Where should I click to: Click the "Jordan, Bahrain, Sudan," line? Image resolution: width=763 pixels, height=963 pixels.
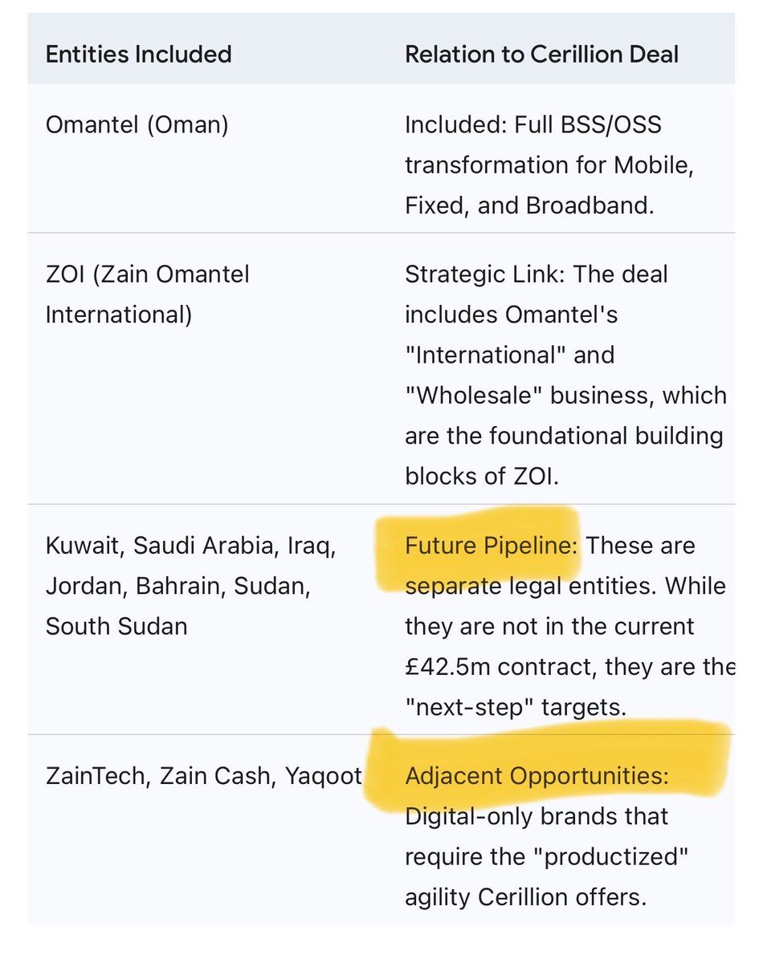[x=178, y=585]
